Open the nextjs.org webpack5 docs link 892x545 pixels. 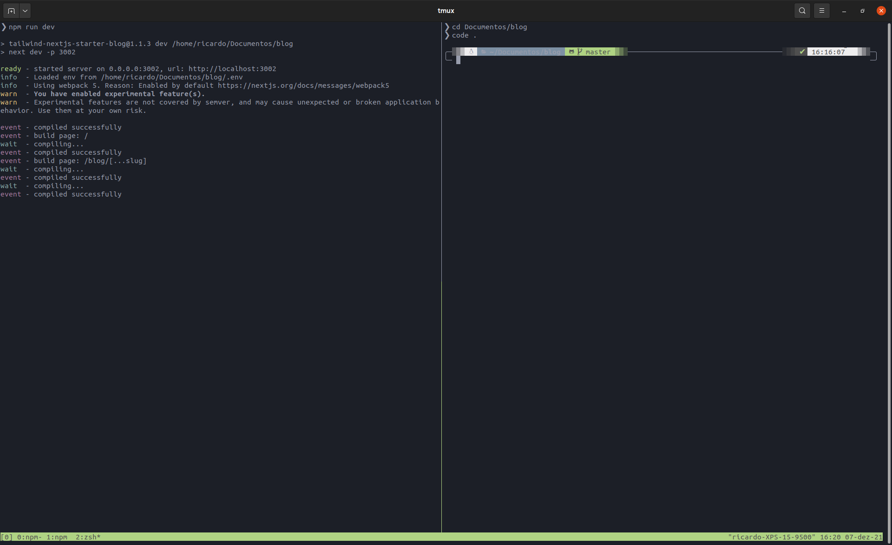(x=303, y=85)
